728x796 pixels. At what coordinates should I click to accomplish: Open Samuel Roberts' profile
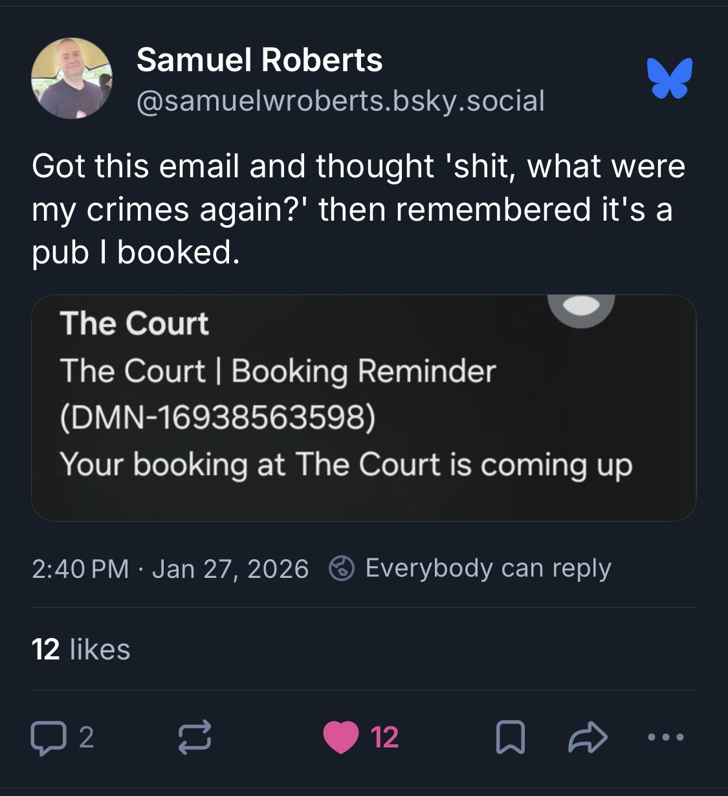point(259,61)
